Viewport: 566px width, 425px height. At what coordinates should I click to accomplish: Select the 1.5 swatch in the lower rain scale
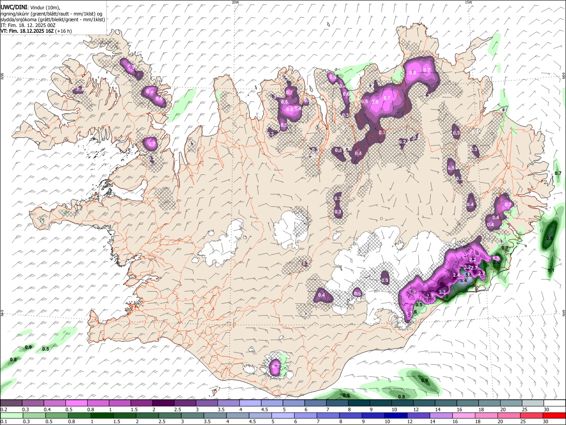pos(124,416)
